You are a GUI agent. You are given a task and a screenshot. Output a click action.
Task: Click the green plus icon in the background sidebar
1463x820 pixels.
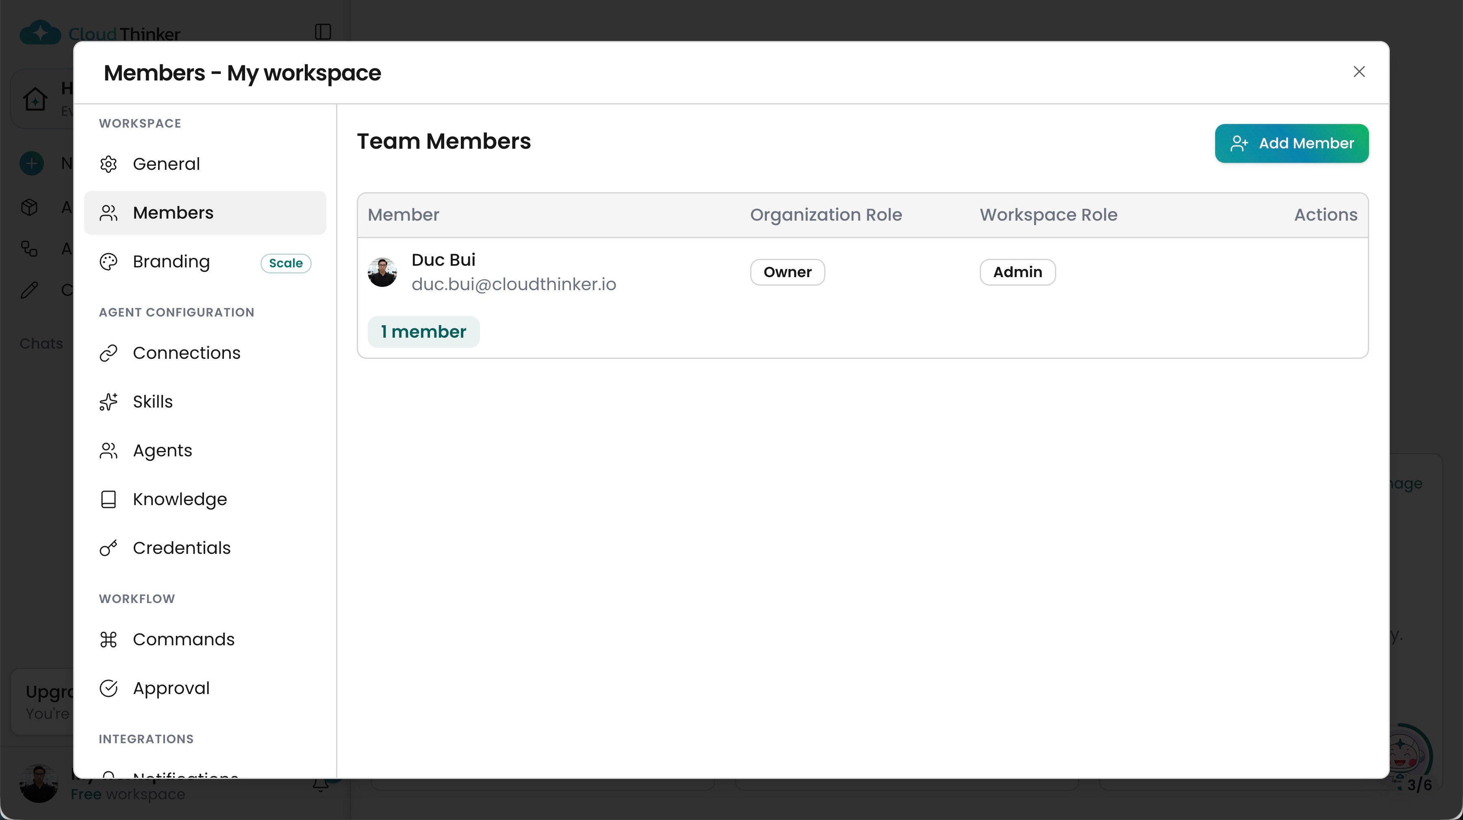(32, 163)
